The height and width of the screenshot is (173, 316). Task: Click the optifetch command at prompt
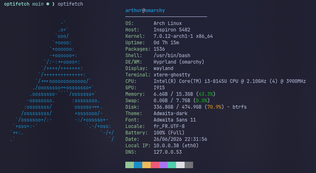[x=70, y=4]
